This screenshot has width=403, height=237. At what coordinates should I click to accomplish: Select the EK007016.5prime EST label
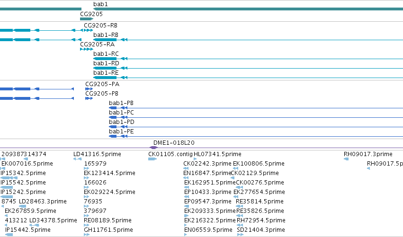27,164
